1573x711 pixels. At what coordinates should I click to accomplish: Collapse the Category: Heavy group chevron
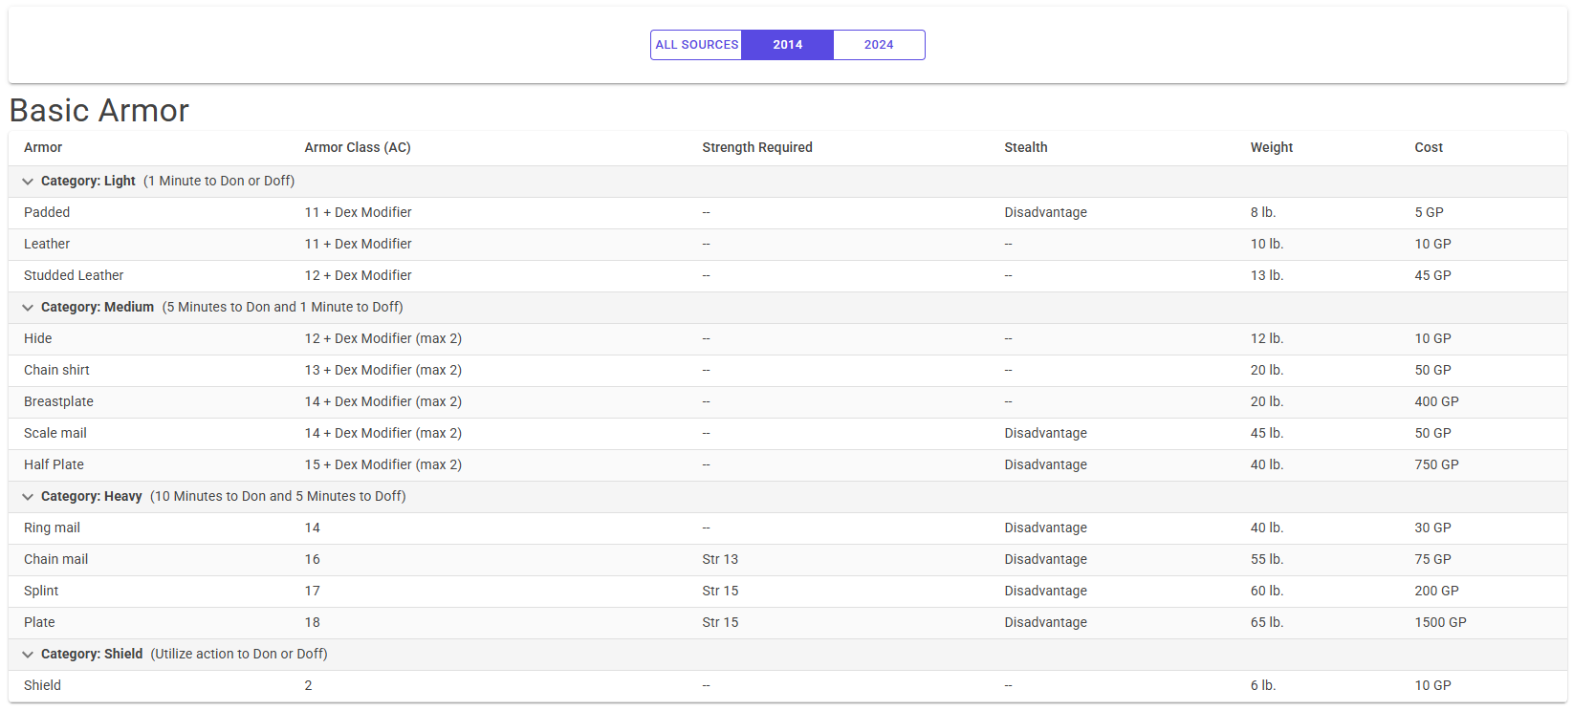(x=28, y=497)
